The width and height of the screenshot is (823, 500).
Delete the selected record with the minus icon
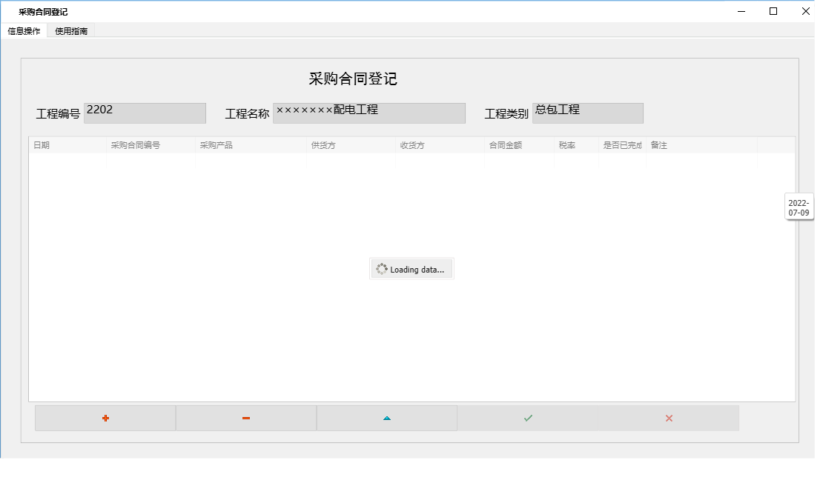click(245, 418)
